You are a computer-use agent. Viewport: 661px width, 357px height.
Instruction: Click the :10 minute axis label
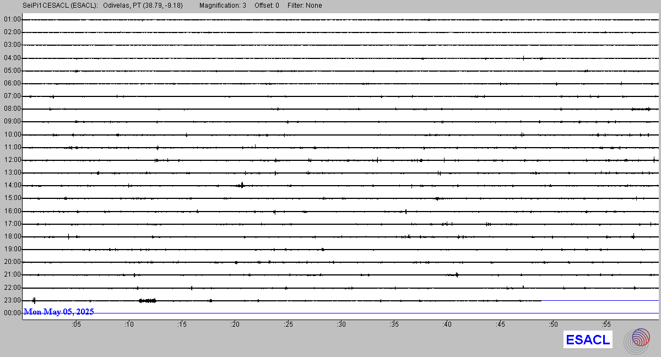pyautogui.click(x=129, y=324)
